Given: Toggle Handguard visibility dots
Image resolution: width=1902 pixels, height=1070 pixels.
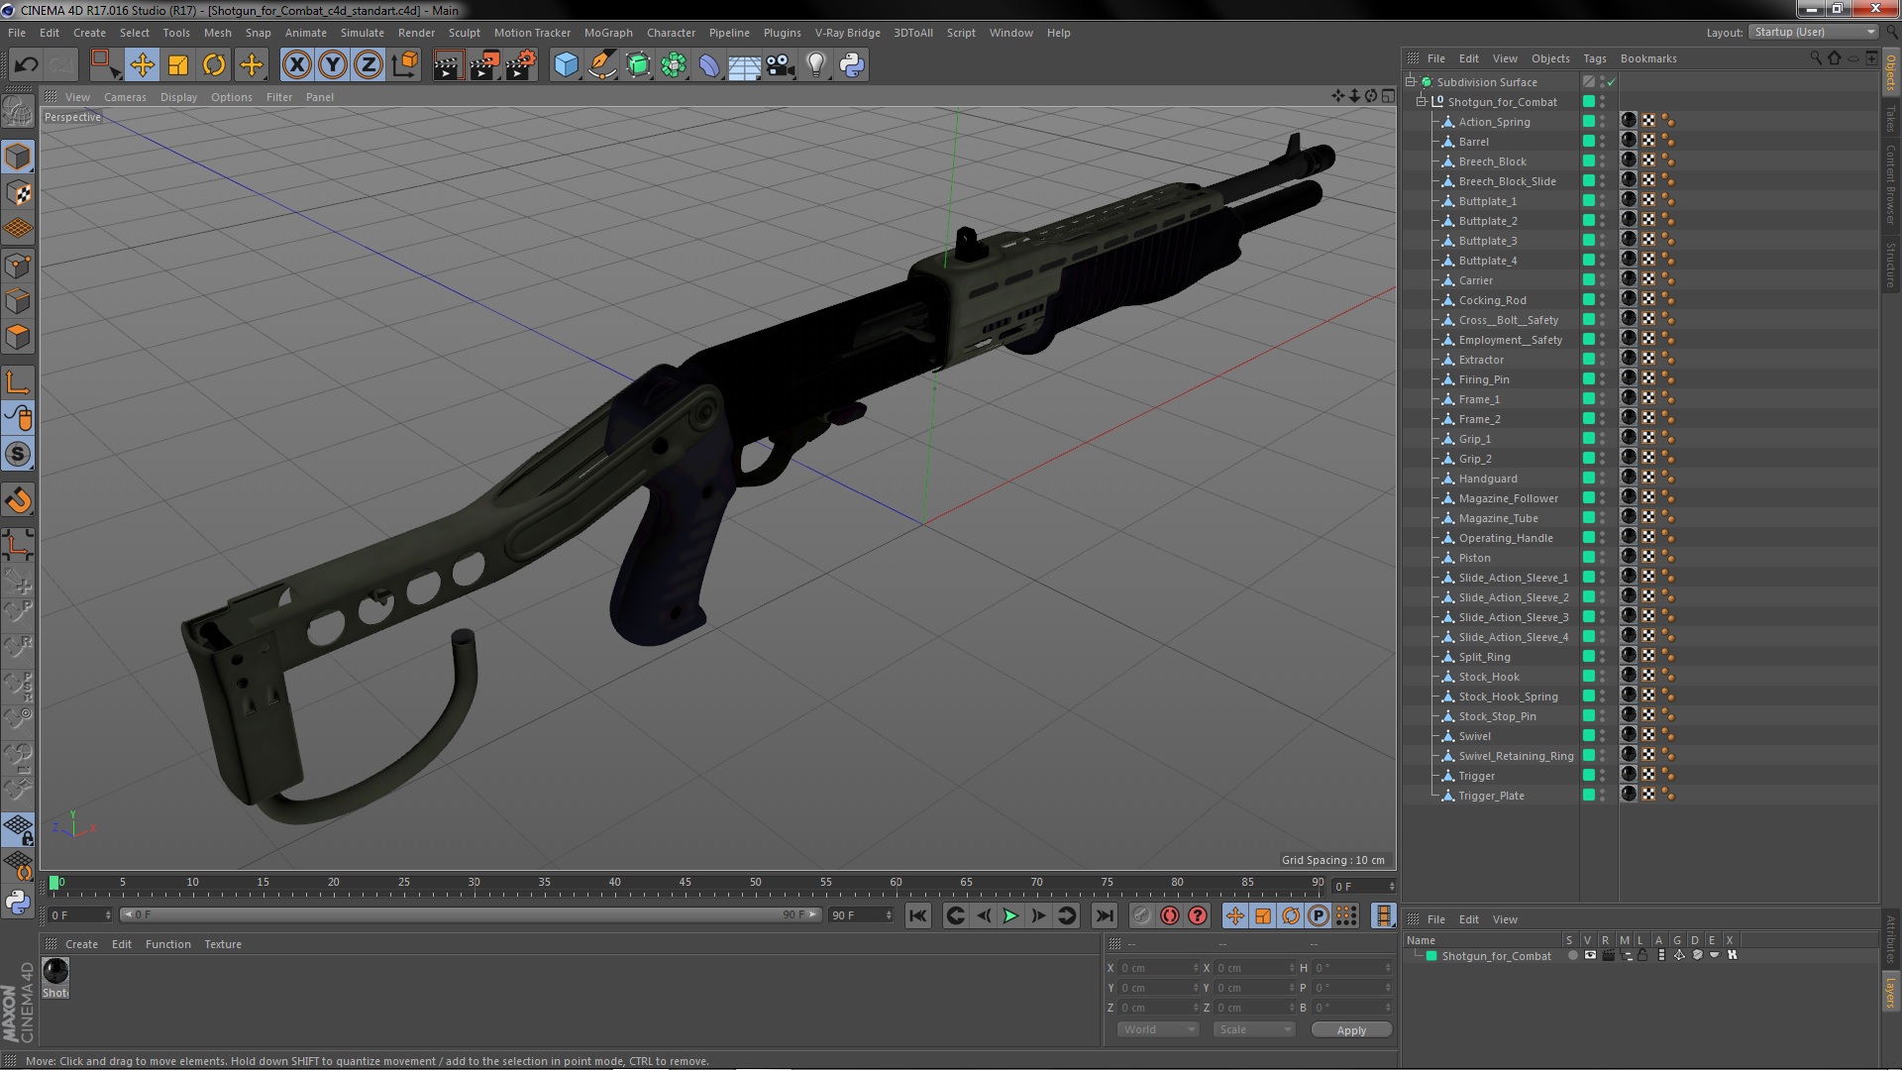Looking at the screenshot, I should [x=1603, y=479].
